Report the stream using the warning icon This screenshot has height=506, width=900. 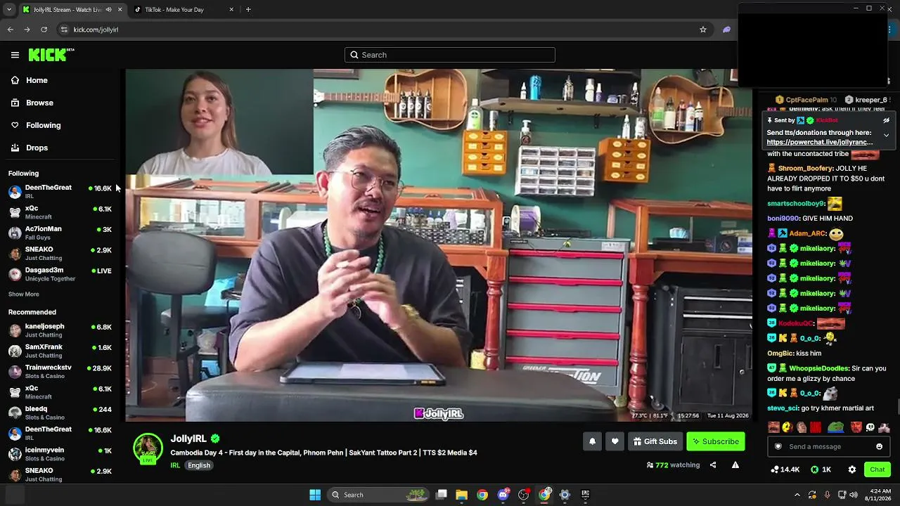coord(735,465)
